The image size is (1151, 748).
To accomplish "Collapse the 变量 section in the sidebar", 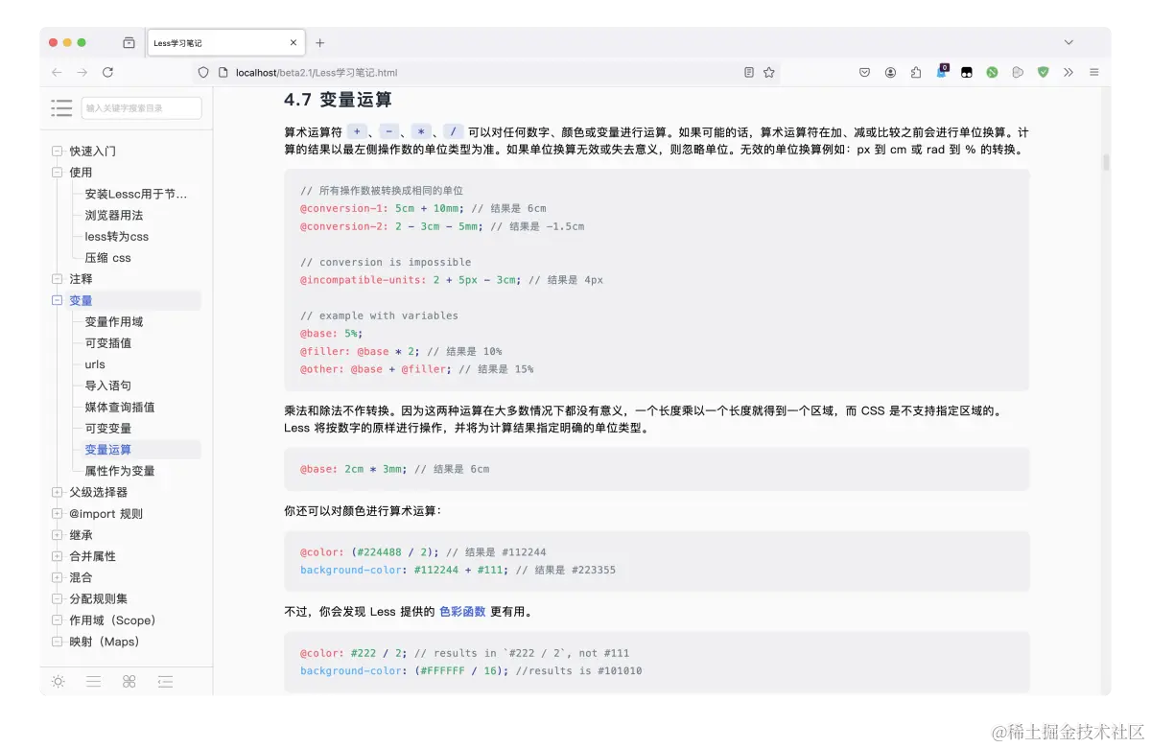I will coord(57,300).
